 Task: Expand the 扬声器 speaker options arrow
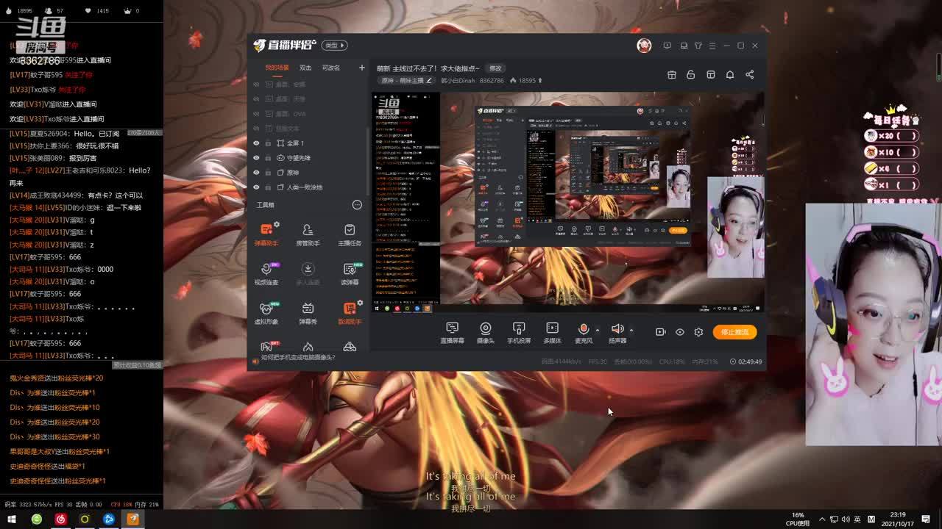coord(631,330)
